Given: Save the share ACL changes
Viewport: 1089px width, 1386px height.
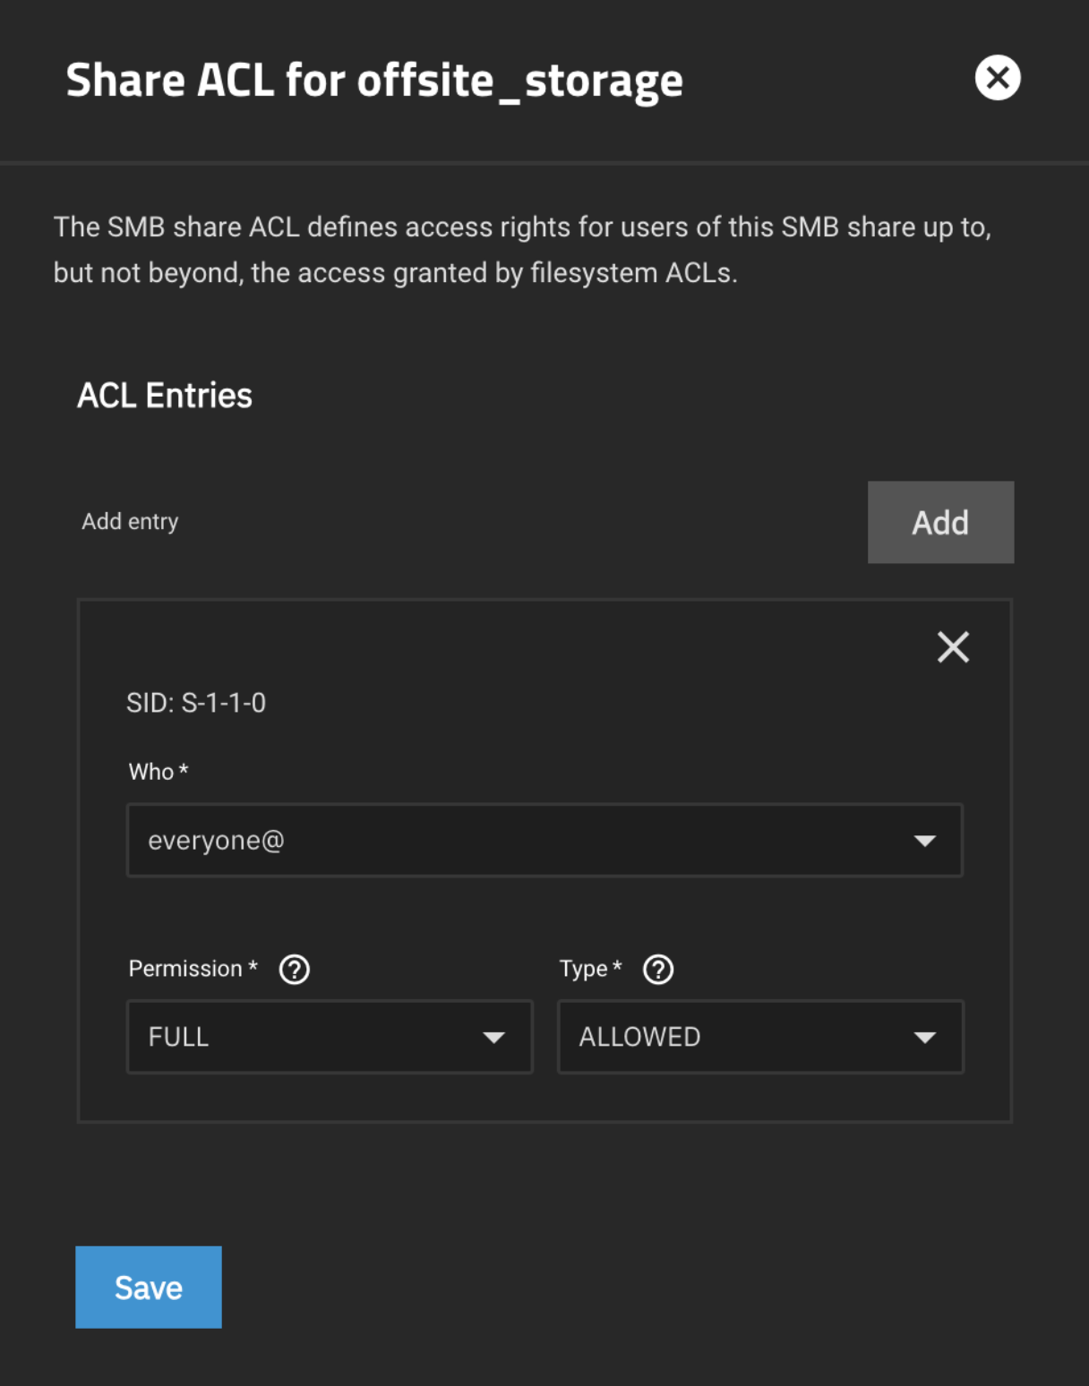Looking at the screenshot, I should pyautogui.click(x=149, y=1287).
